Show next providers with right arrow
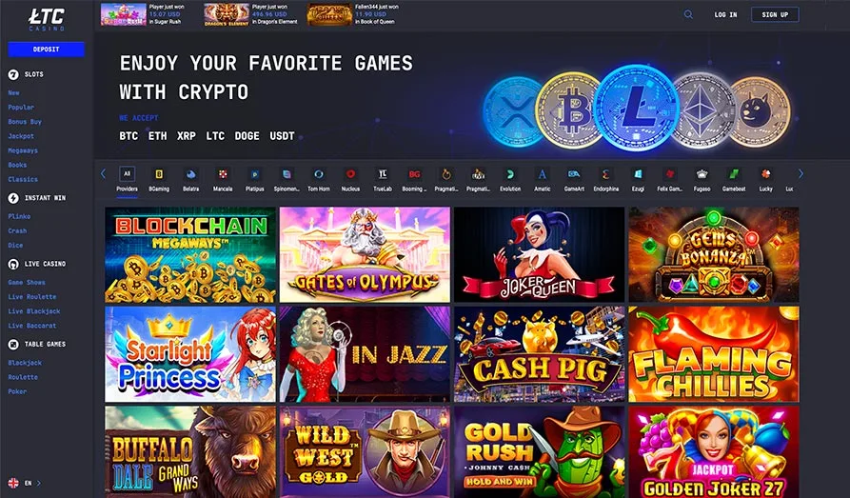 coord(801,174)
